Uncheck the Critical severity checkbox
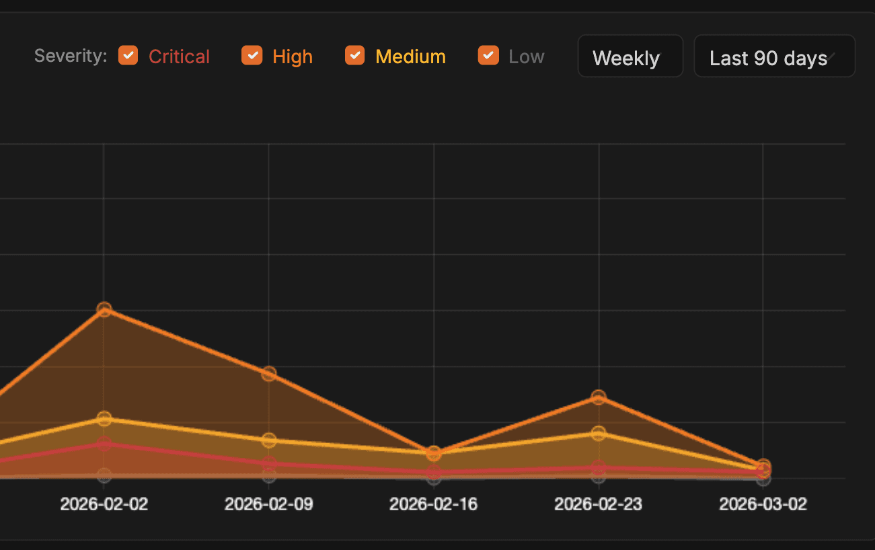The height and width of the screenshot is (550, 875). click(x=128, y=55)
